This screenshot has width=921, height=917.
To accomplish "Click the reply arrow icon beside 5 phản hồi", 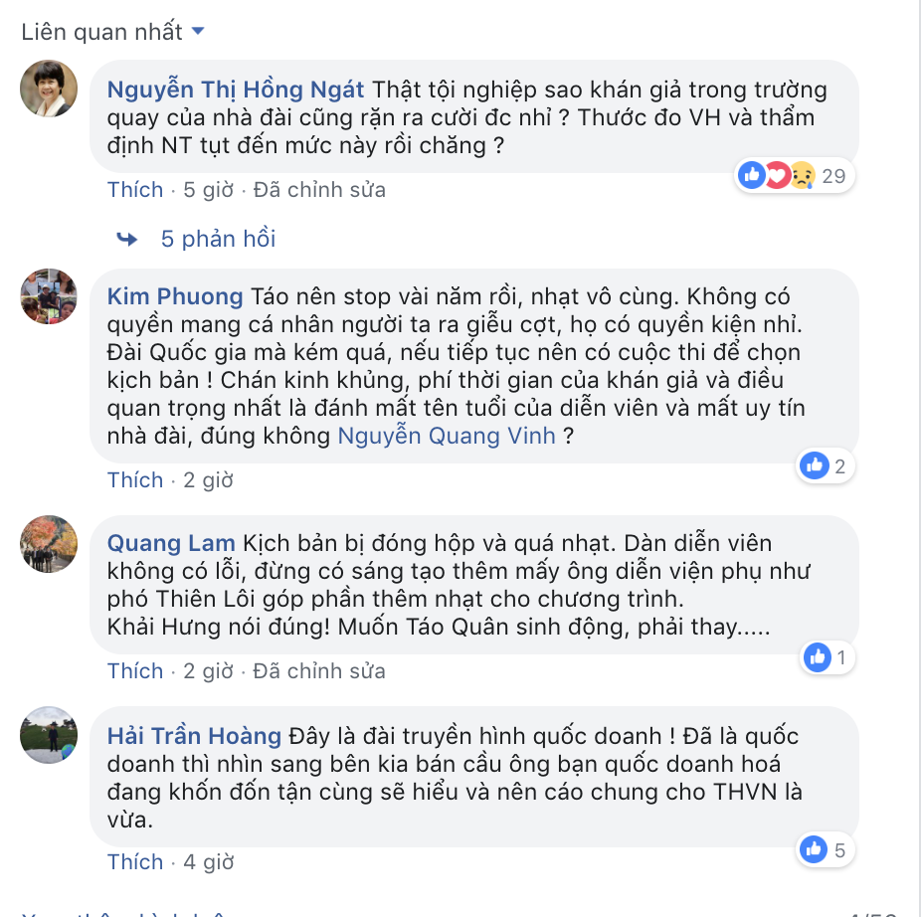I will (127, 239).
